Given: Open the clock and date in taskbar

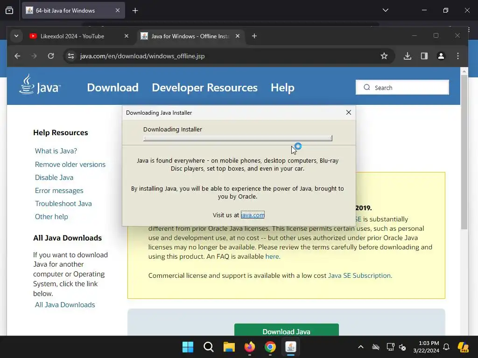Looking at the screenshot, I should (426, 347).
